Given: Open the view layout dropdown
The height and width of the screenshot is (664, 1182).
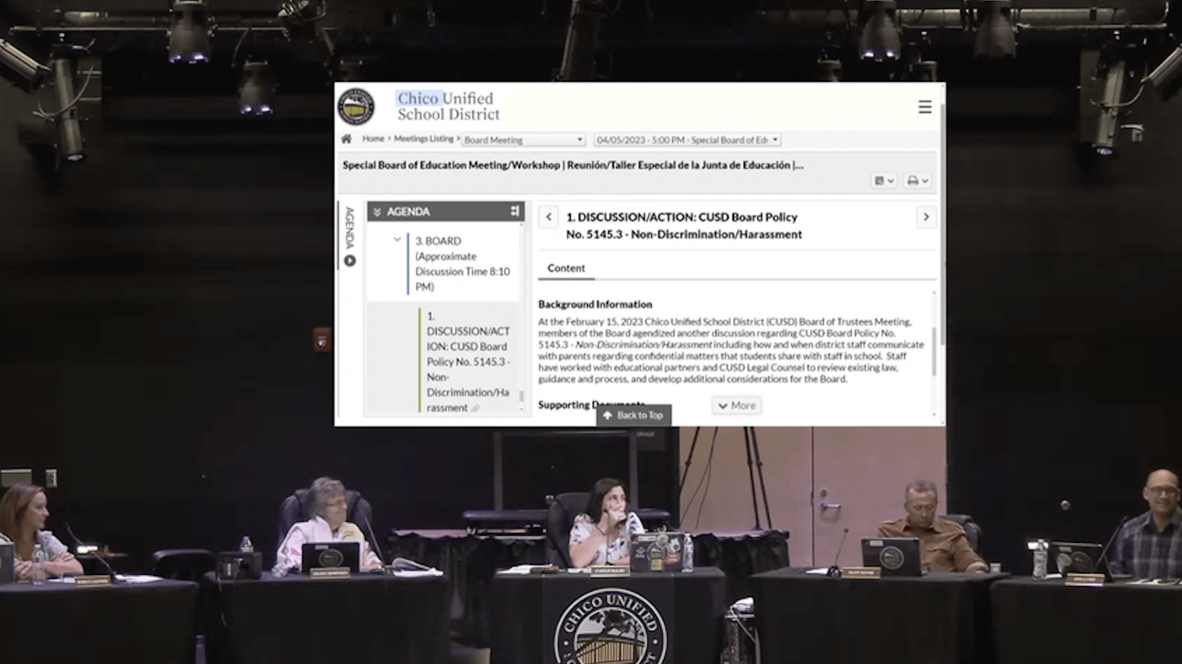Looking at the screenshot, I should 884,181.
